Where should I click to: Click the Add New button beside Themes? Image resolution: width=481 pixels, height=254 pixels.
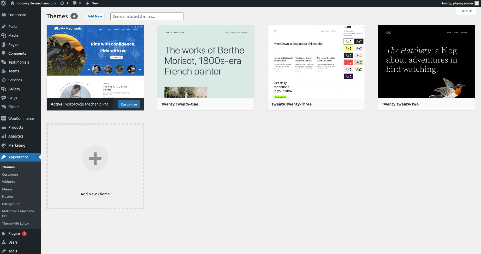pyautogui.click(x=95, y=16)
